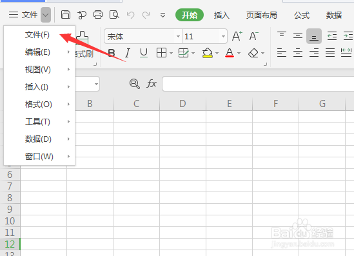Center text horizontally
The height and width of the screenshot is (256, 354).
(x=298, y=53)
